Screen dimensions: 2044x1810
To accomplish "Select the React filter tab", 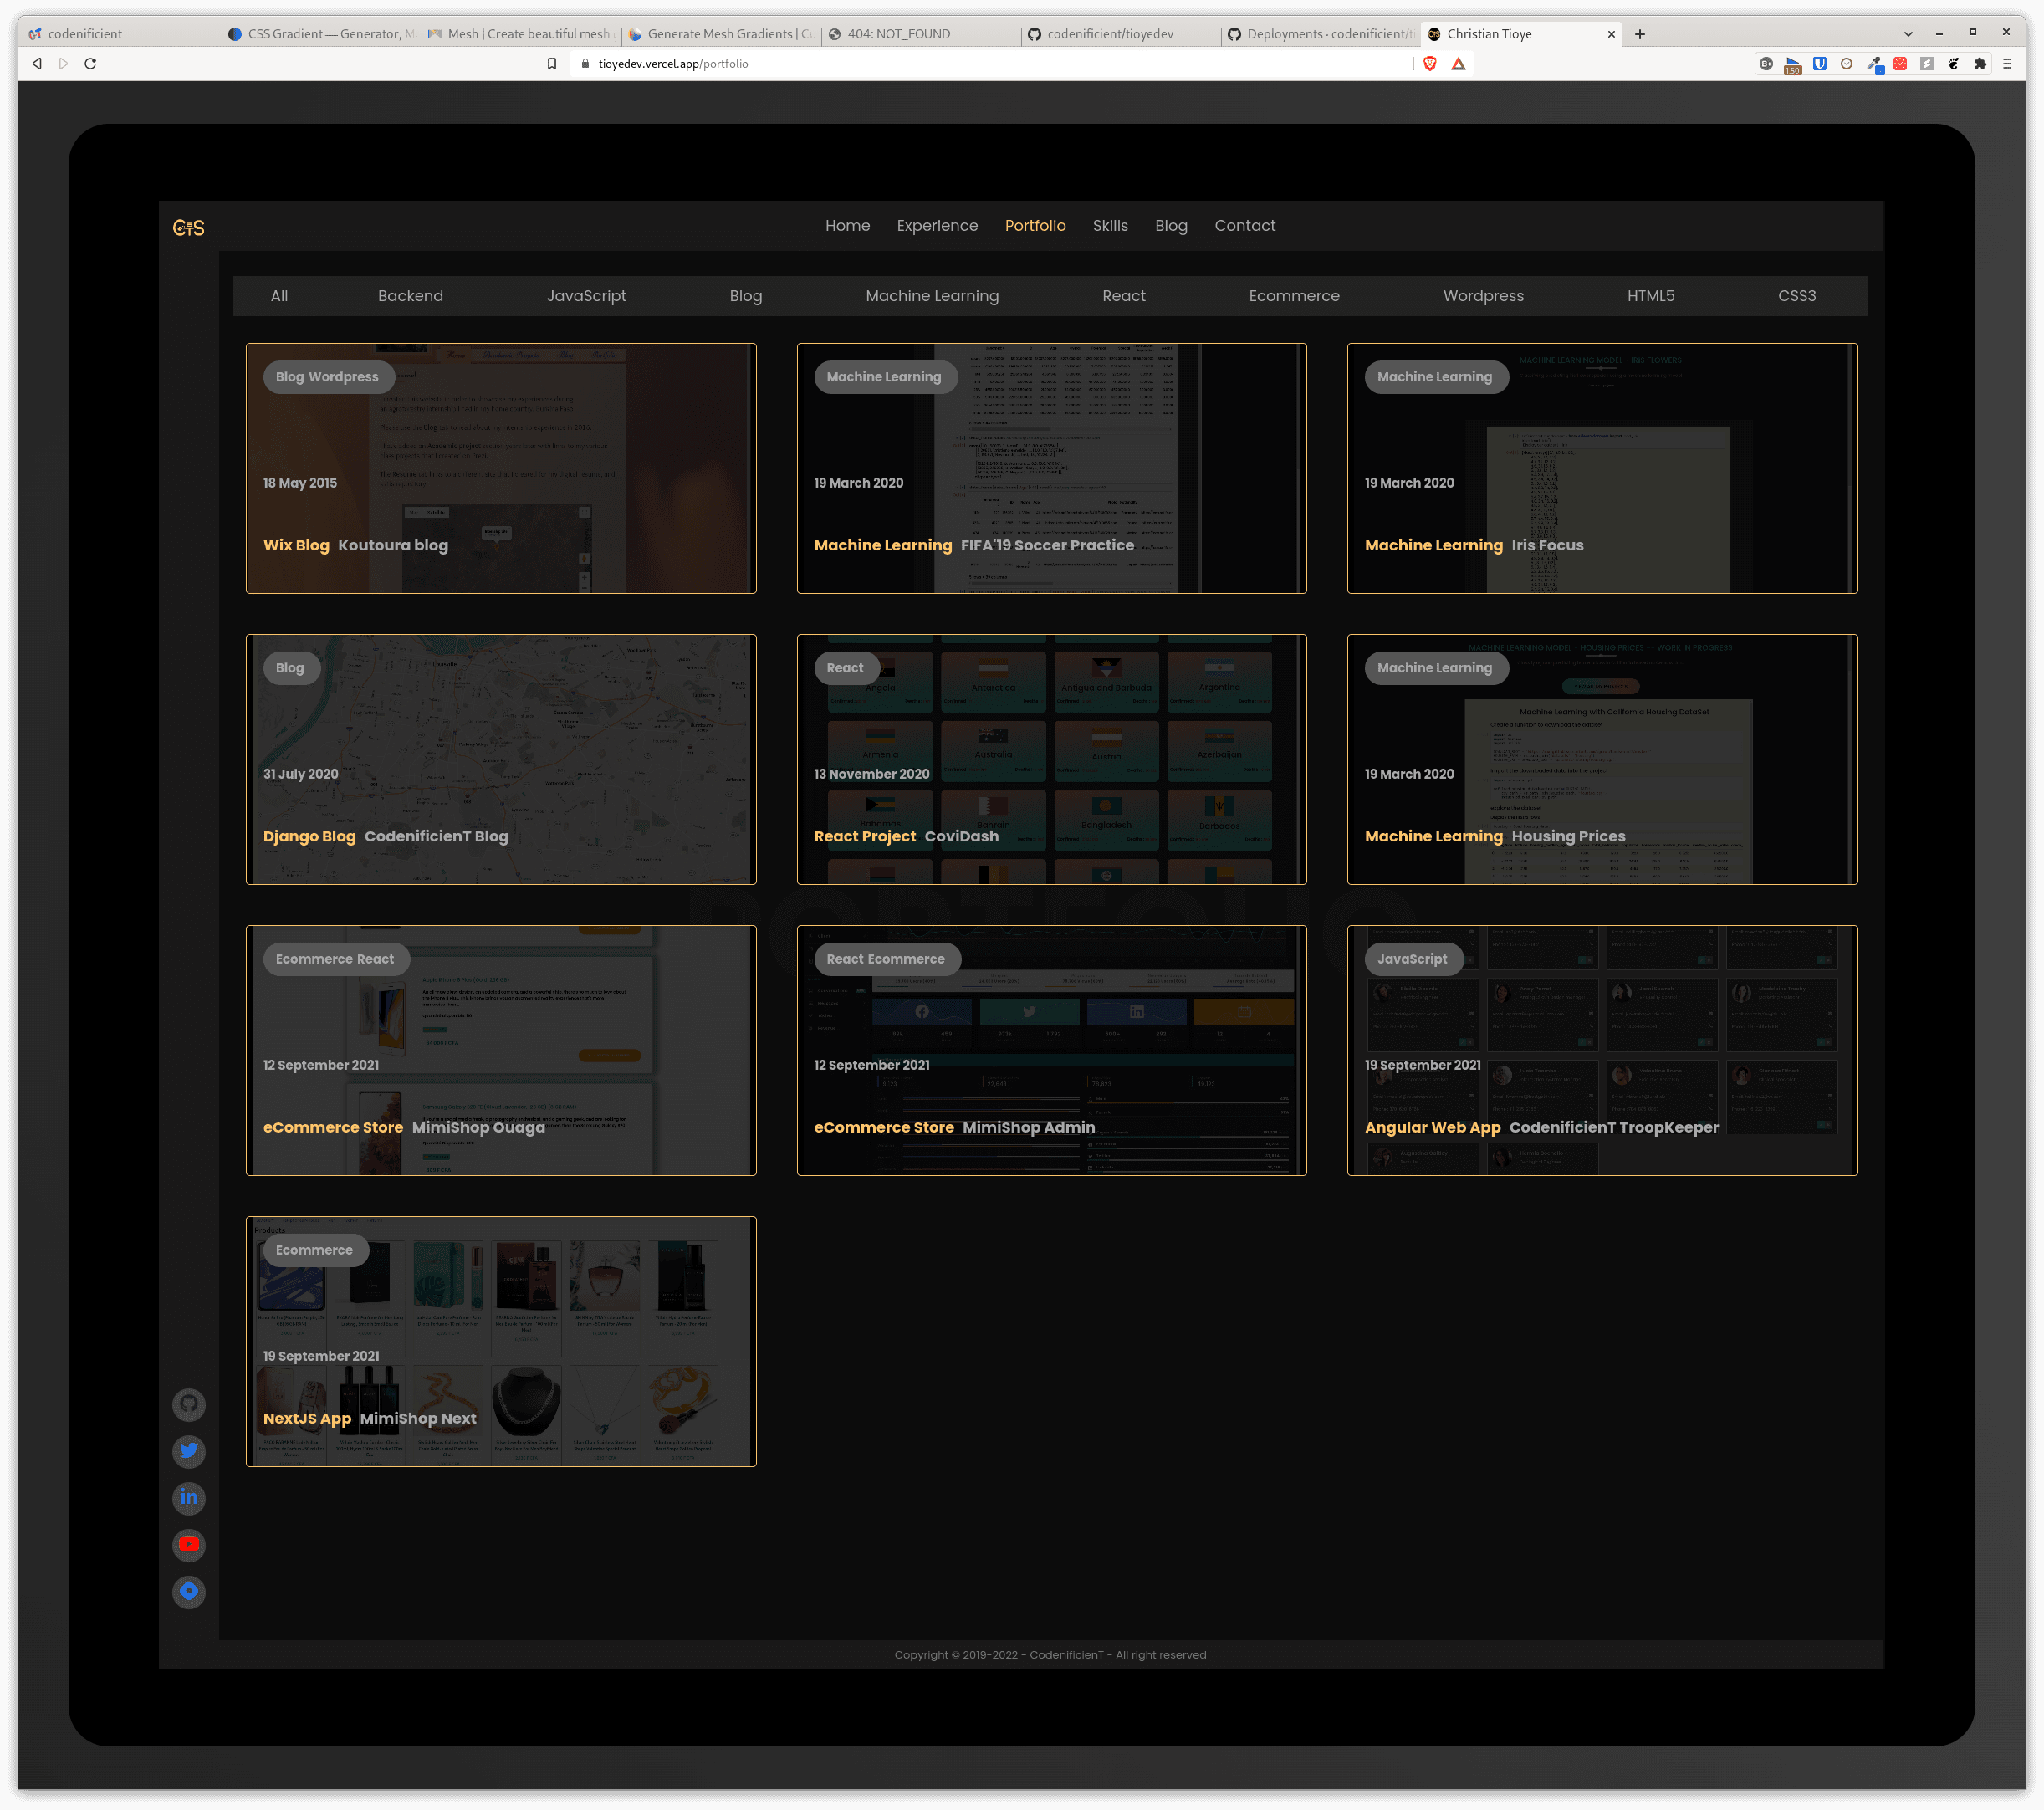I will 1124,295.
